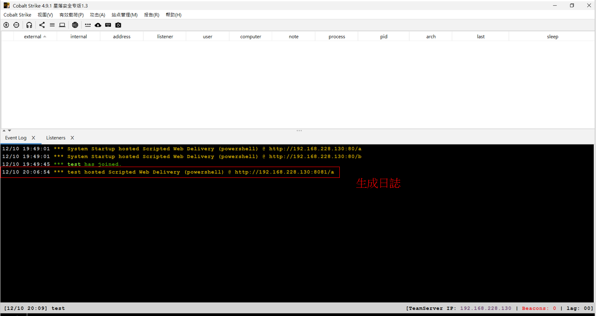Close the Listeners tab
Viewport: 596px width, 316px height.
pos(72,138)
